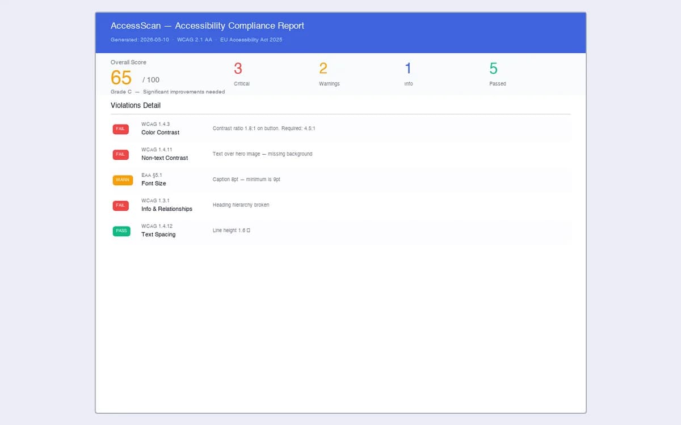Click 'Text over hero image' description

262,154
